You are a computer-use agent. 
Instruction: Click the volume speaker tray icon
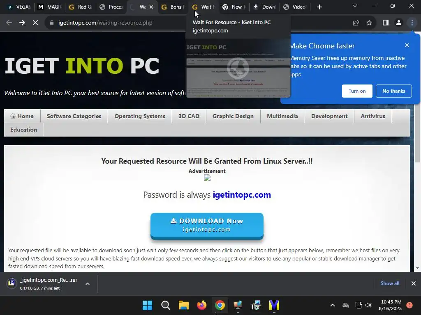(x=368, y=305)
